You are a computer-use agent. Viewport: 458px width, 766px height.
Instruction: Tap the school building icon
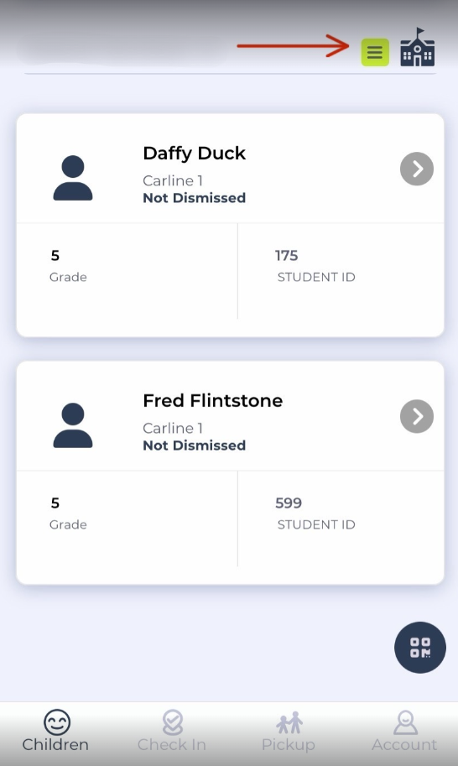tap(418, 47)
